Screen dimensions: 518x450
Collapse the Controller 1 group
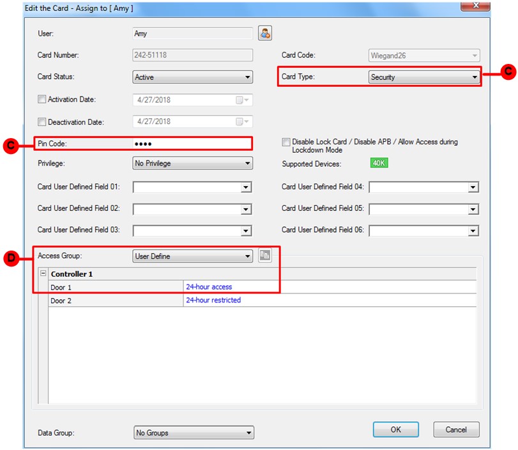click(x=43, y=274)
